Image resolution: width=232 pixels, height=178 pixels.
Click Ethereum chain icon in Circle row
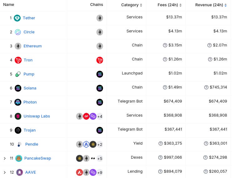(100, 32)
